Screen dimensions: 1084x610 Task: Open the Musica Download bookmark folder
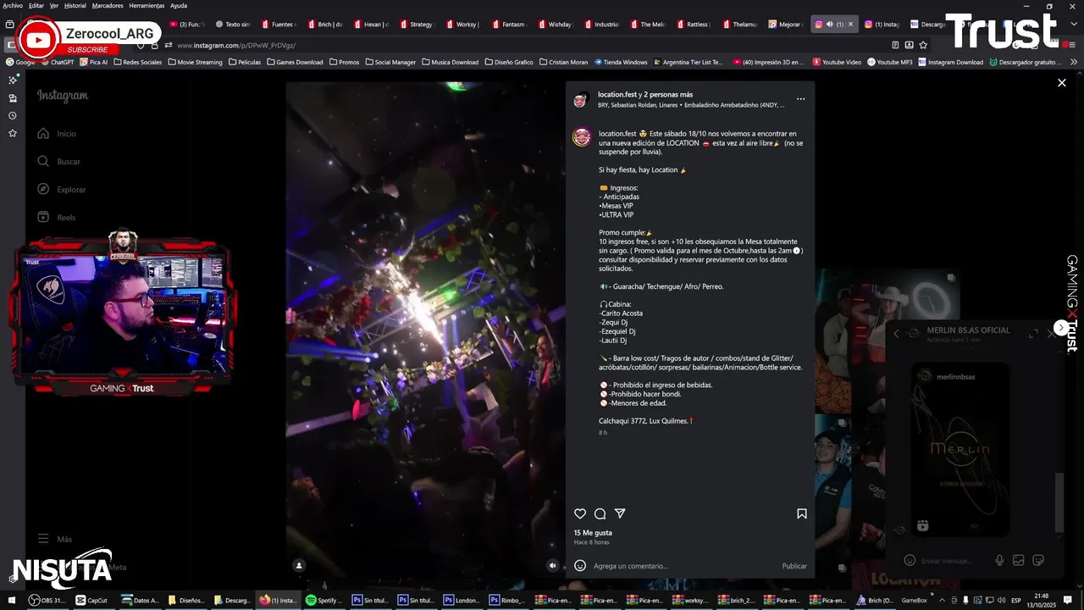point(450,62)
